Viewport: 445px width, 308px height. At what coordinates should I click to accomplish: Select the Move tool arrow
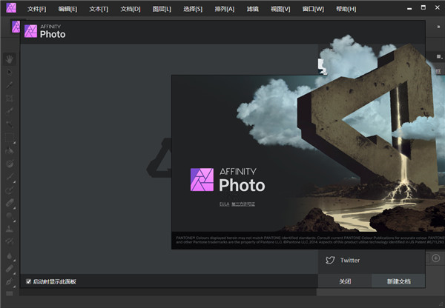(x=9, y=72)
